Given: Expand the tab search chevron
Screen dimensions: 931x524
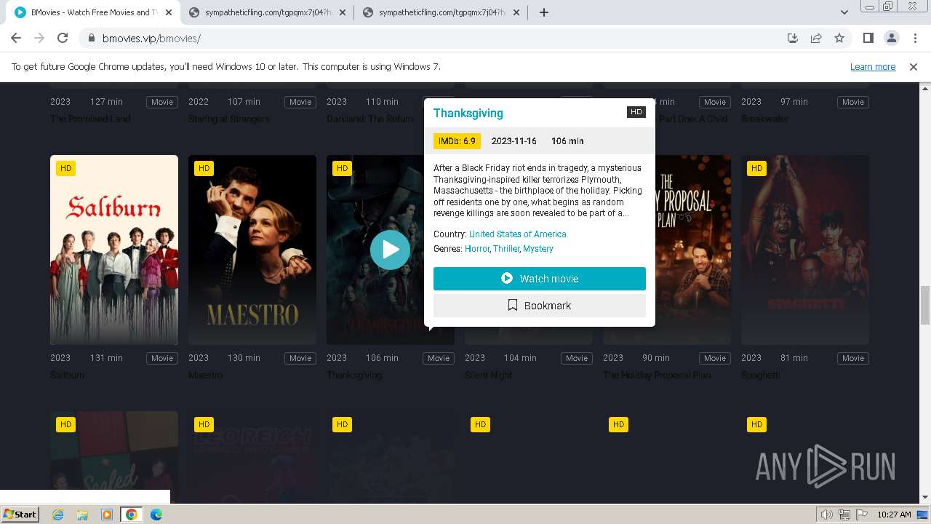Looking at the screenshot, I should 844,12.
